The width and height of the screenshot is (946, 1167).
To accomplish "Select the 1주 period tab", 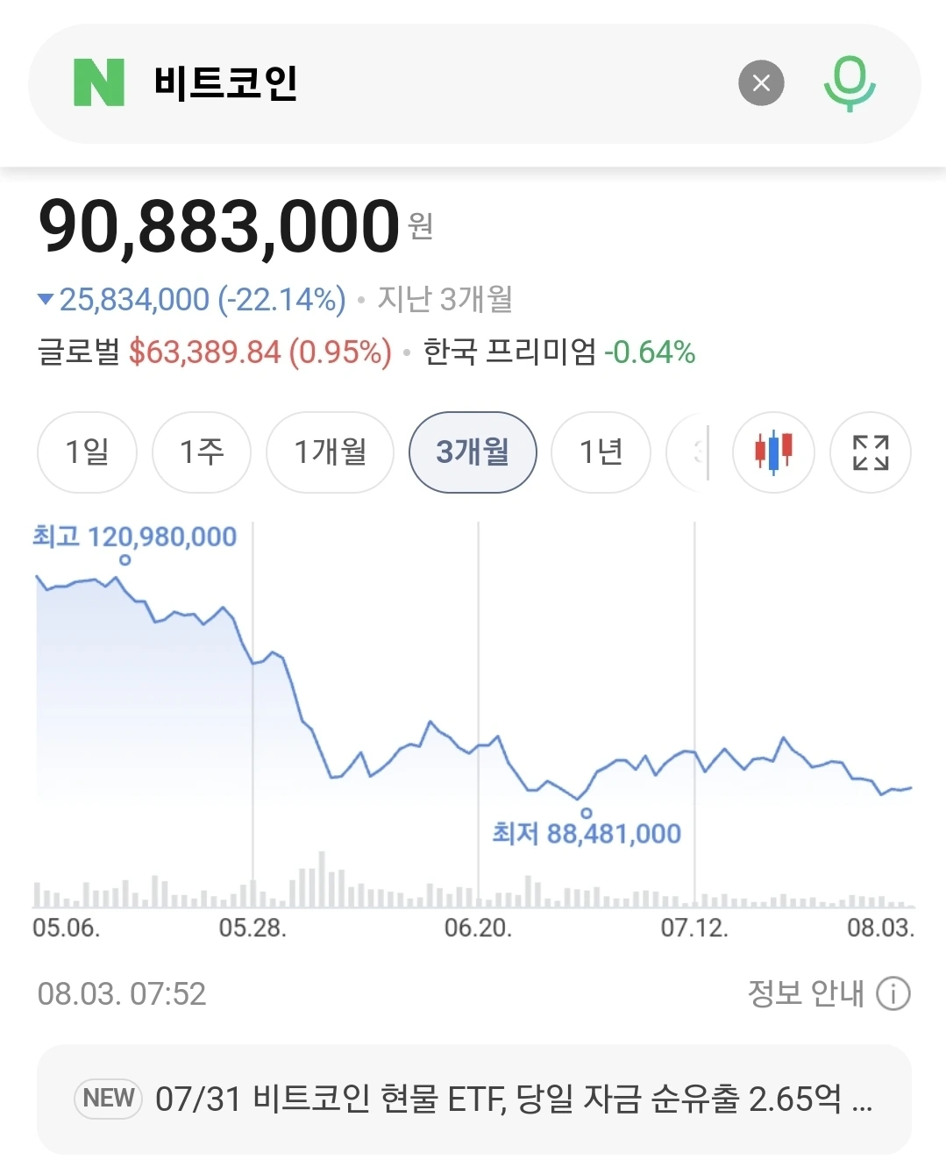I will point(202,452).
